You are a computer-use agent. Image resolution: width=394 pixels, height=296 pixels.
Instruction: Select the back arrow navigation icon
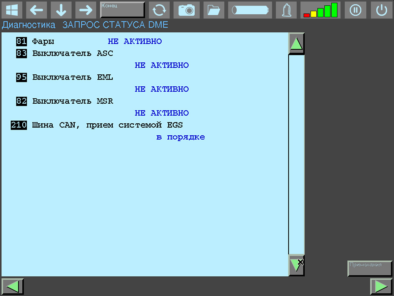[x=37, y=10]
